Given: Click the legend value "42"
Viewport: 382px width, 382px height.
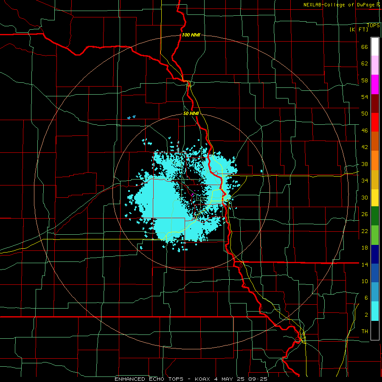Looking at the screenshot, I should click(365, 147).
